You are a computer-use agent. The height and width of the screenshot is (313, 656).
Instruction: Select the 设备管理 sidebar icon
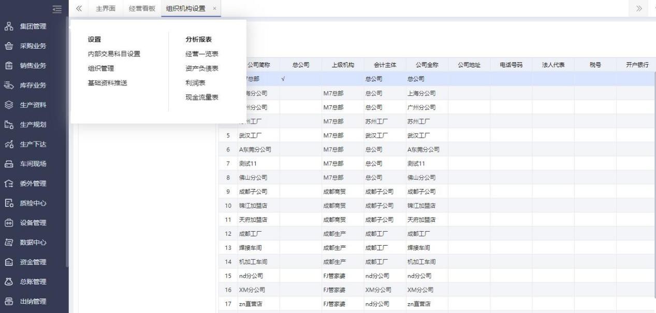tap(9, 223)
